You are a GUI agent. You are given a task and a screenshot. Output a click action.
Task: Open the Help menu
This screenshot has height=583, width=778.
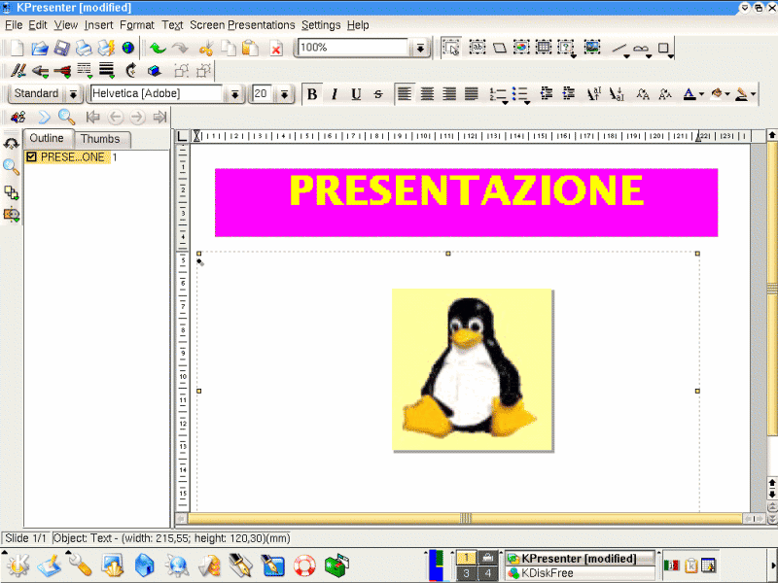(358, 25)
